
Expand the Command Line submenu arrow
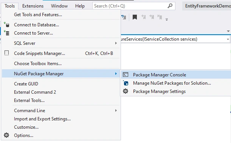[x=116, y=110]
